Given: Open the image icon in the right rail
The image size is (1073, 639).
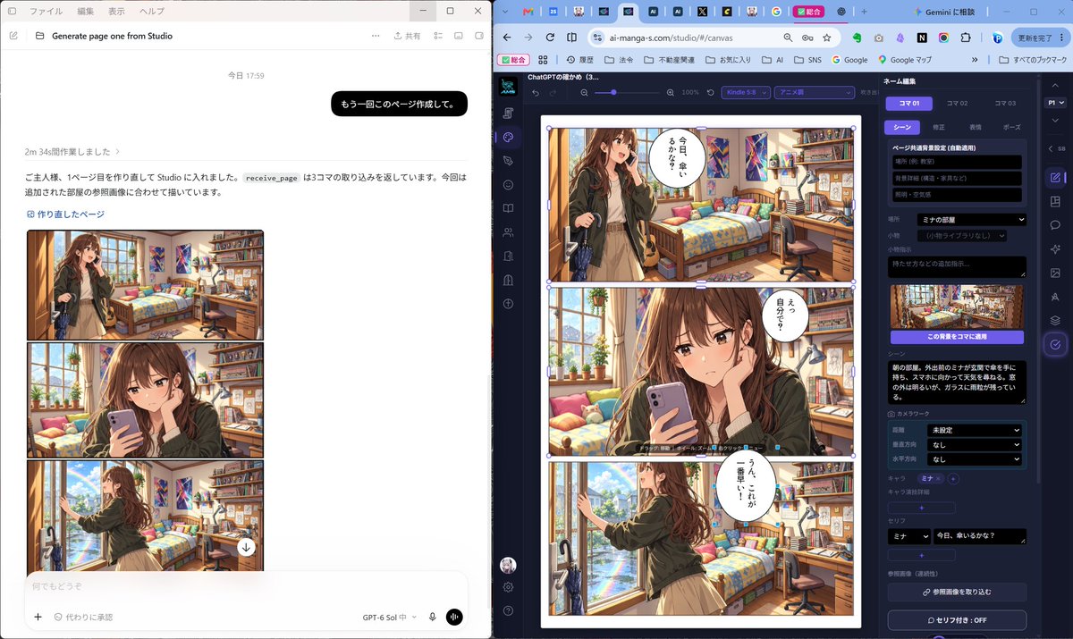Looking at the screenshot, I should [x=1055, y=273].
